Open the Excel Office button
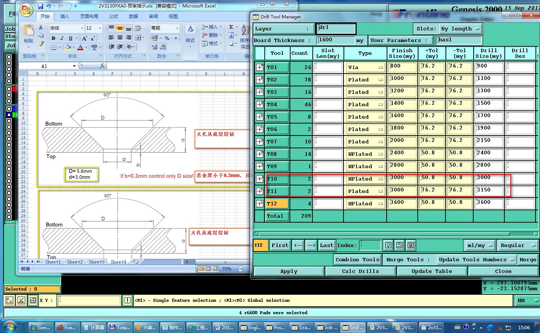This screenshot has width=540, height=333. coord(26,10)
